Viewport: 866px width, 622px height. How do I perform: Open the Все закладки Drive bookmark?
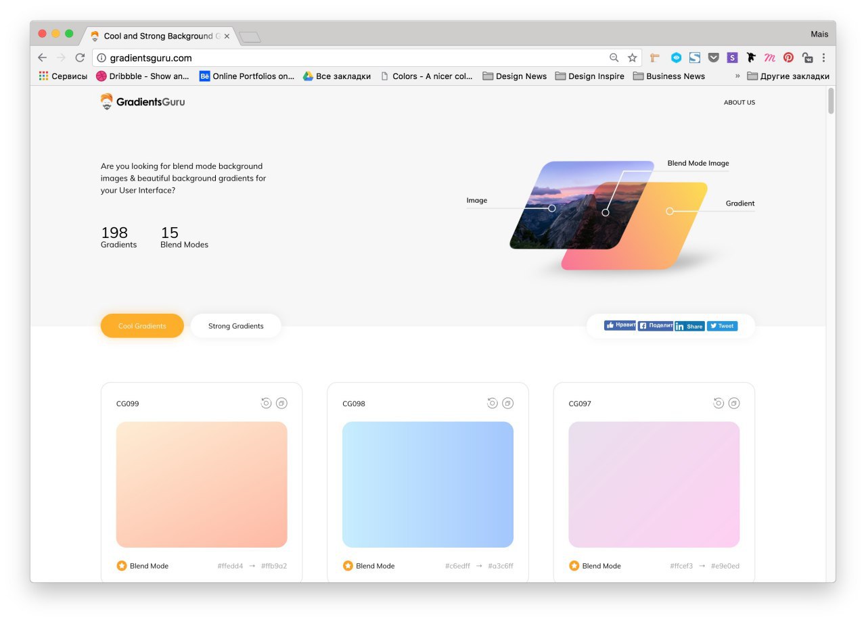pyautogui.click(x=337, y=76)
